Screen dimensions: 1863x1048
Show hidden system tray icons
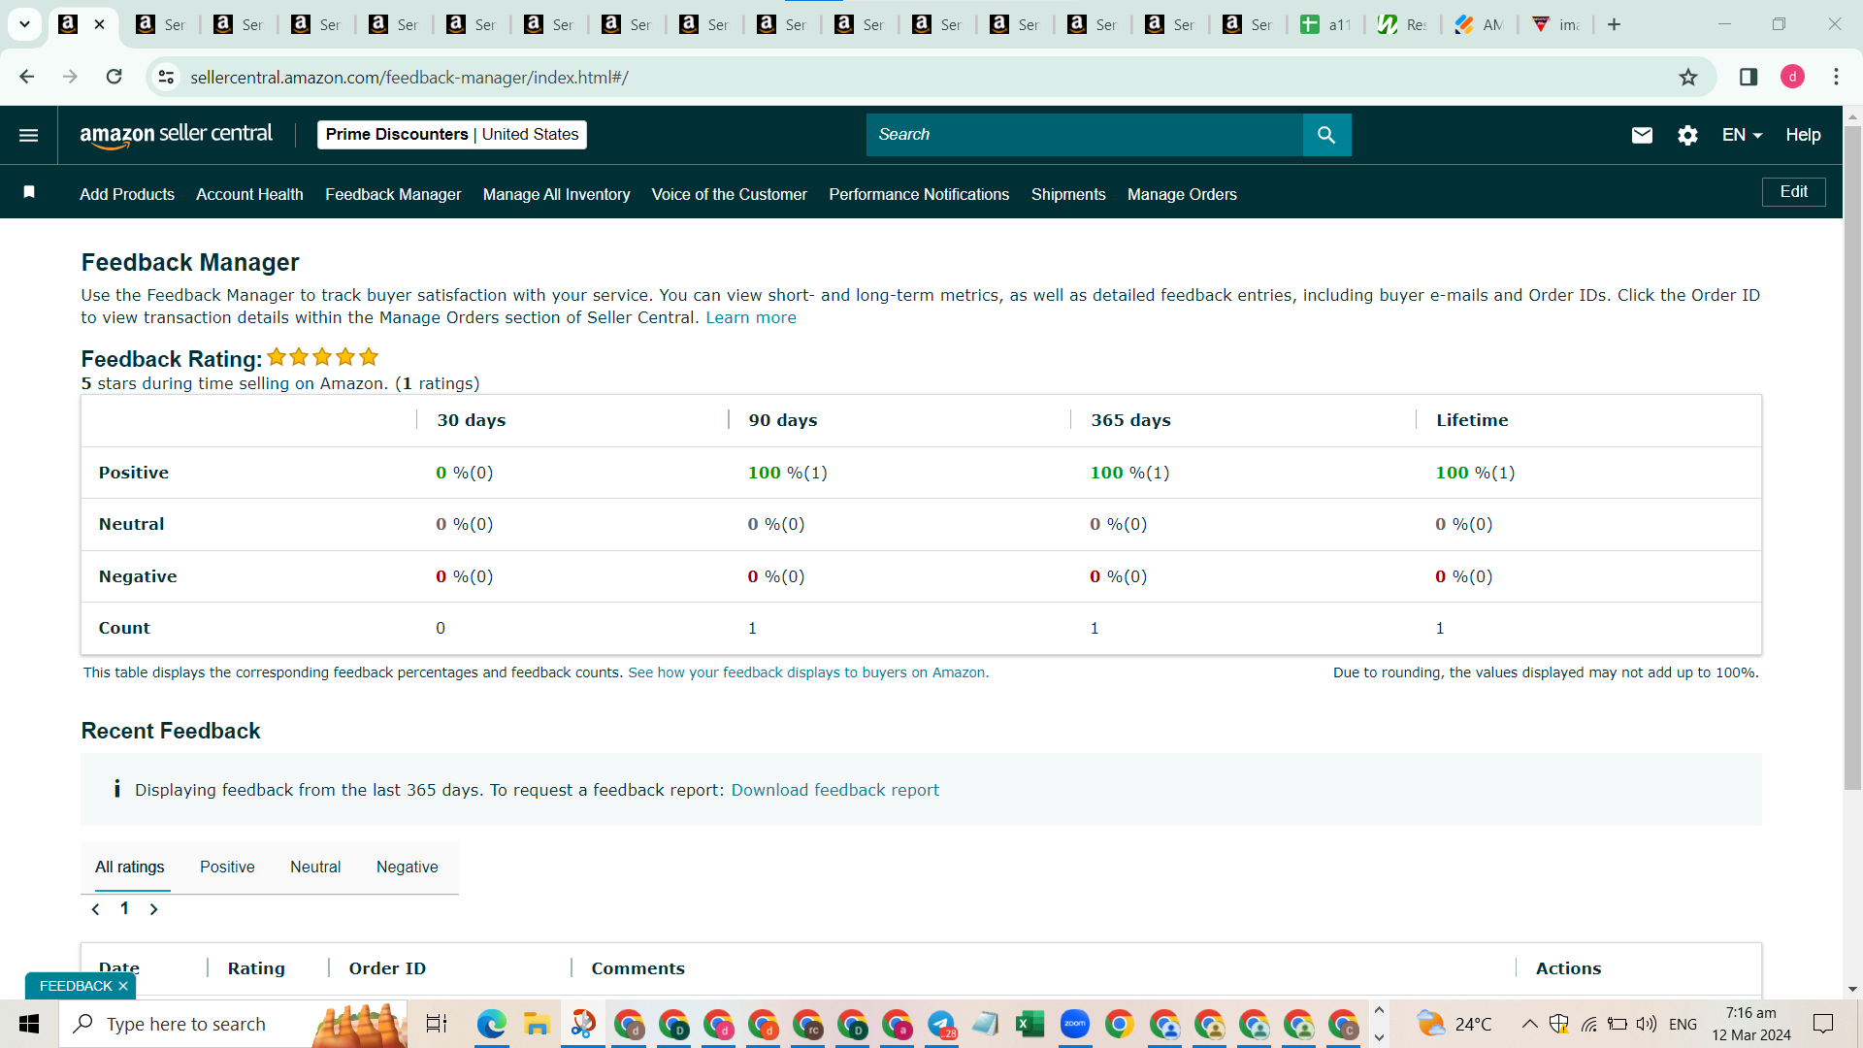coord(1529,1024)
